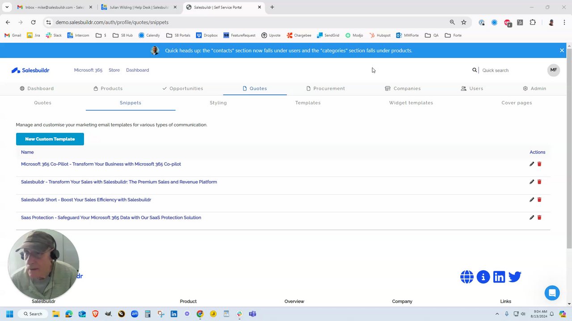Switch to the Julian Wilding Help Desk tab
This screenshot has height=321, width=572.
click(x=138, y=7)
